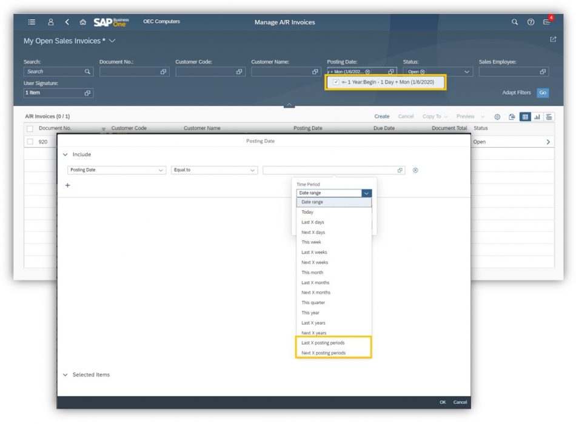The width and height of the screenshot is (576, 424).
Task: Select the checkbox for invoice 920
Action: (x=30, y=142)
